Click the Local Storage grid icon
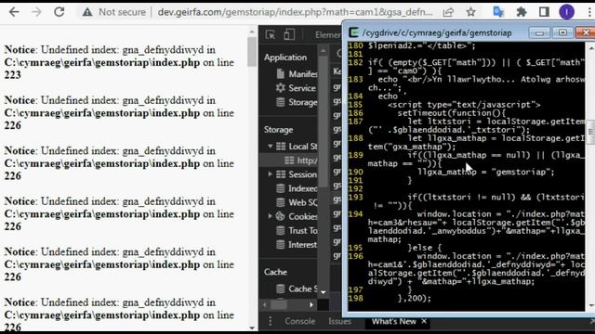Viewport: 595px width, 334px height. click(x=281, y=147)
